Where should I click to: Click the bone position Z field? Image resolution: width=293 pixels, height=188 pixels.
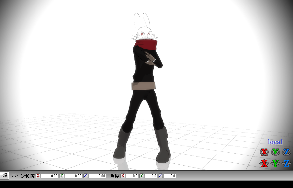point(97,176)
